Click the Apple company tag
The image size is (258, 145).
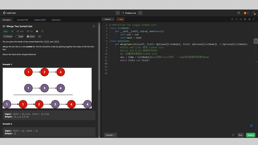click(x=20, y=36)
